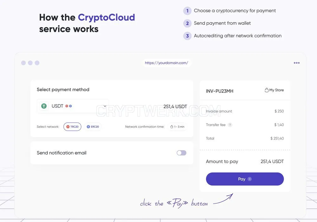
Task: Click the Pay button
Action: tap(245, 179)
